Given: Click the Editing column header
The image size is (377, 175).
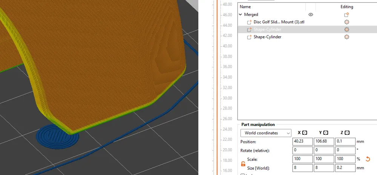Looking at the screenshot, I should pos(346,7).
